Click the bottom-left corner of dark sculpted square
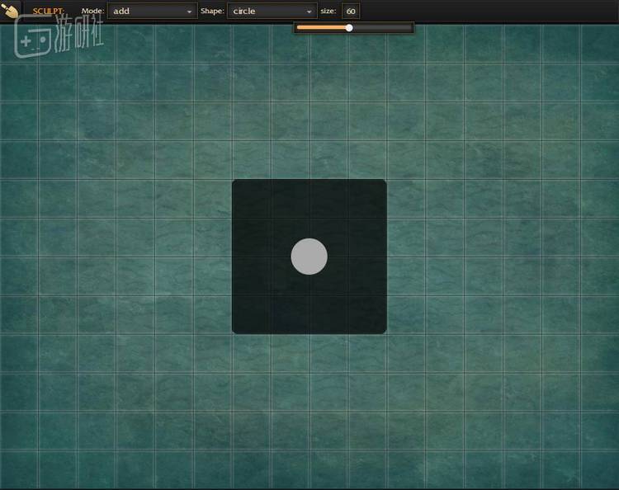This screenshot has height=490, width=619. point(235,330)
